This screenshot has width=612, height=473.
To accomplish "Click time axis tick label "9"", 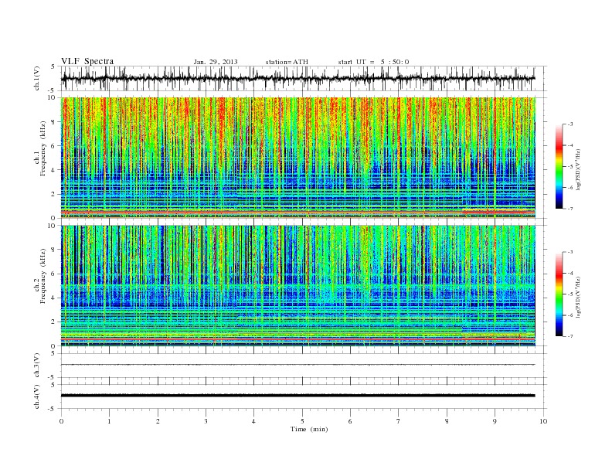I will [495, 421].
